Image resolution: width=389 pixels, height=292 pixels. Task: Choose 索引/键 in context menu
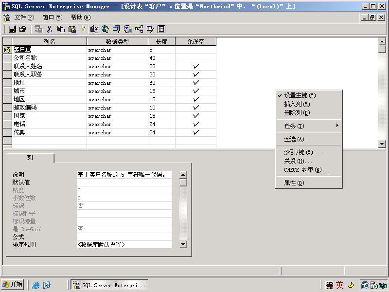[x=309, y=152]
